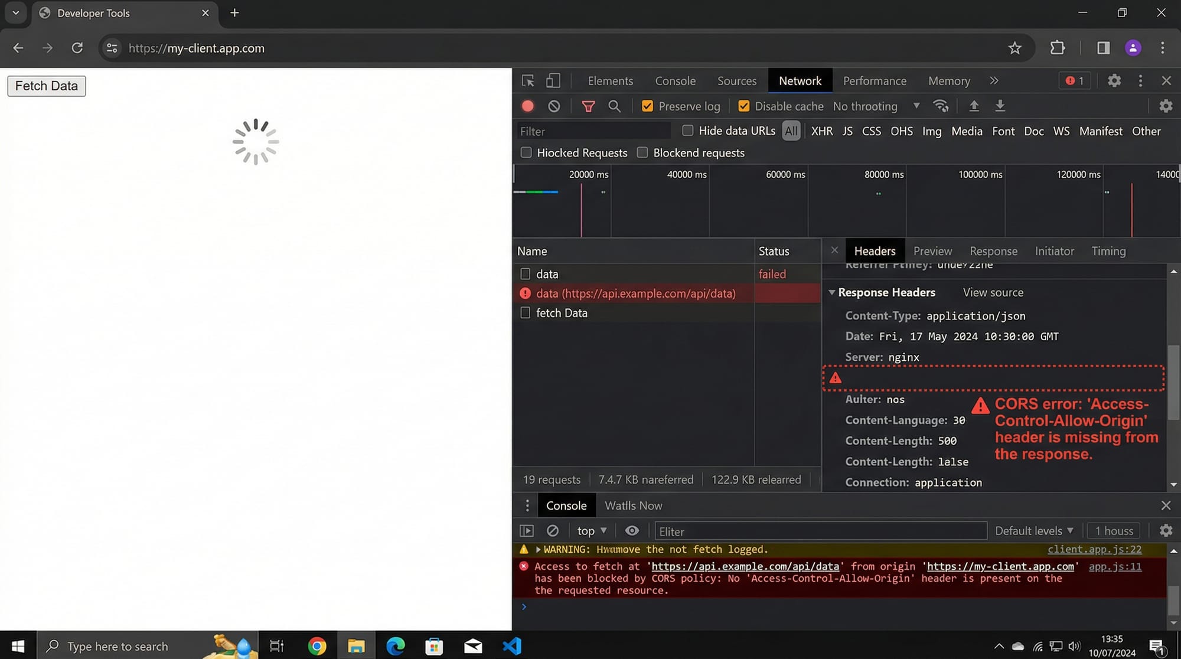
Task: Enable Preserve log
Action: [x=647, y=106]
